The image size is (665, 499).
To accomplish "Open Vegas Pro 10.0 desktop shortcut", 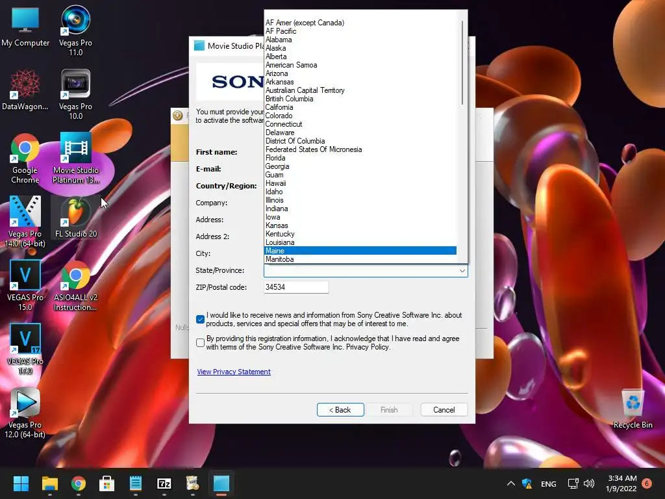I will [75, 94].
